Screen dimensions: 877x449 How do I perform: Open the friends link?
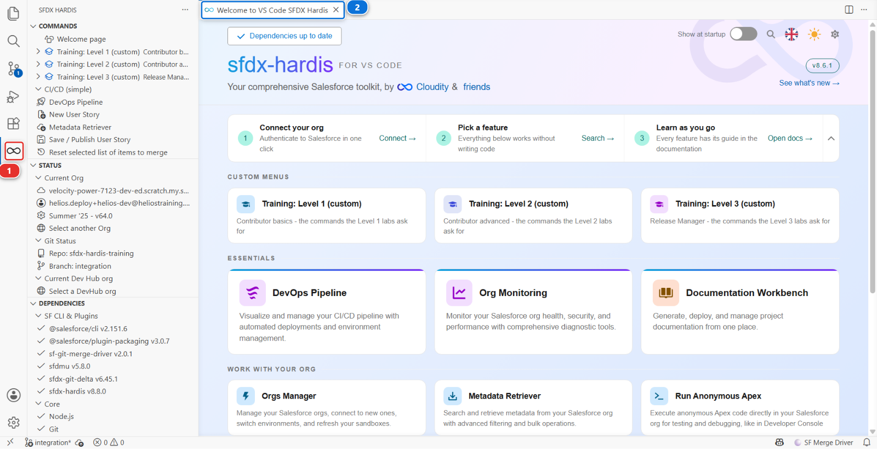pyautogui.click(x=476, y=87)
